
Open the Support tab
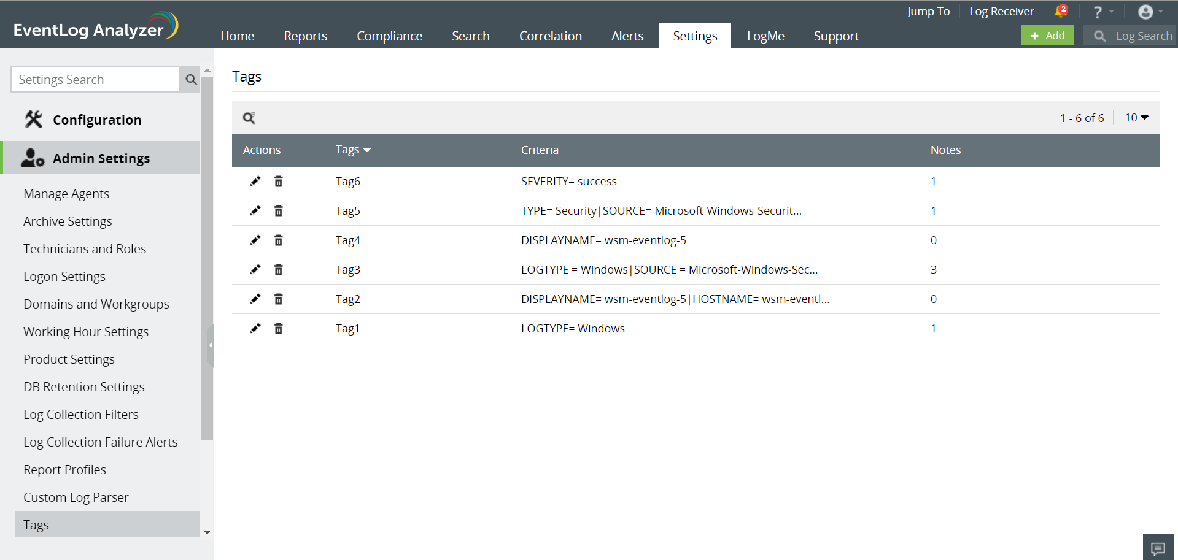[836, 36]
